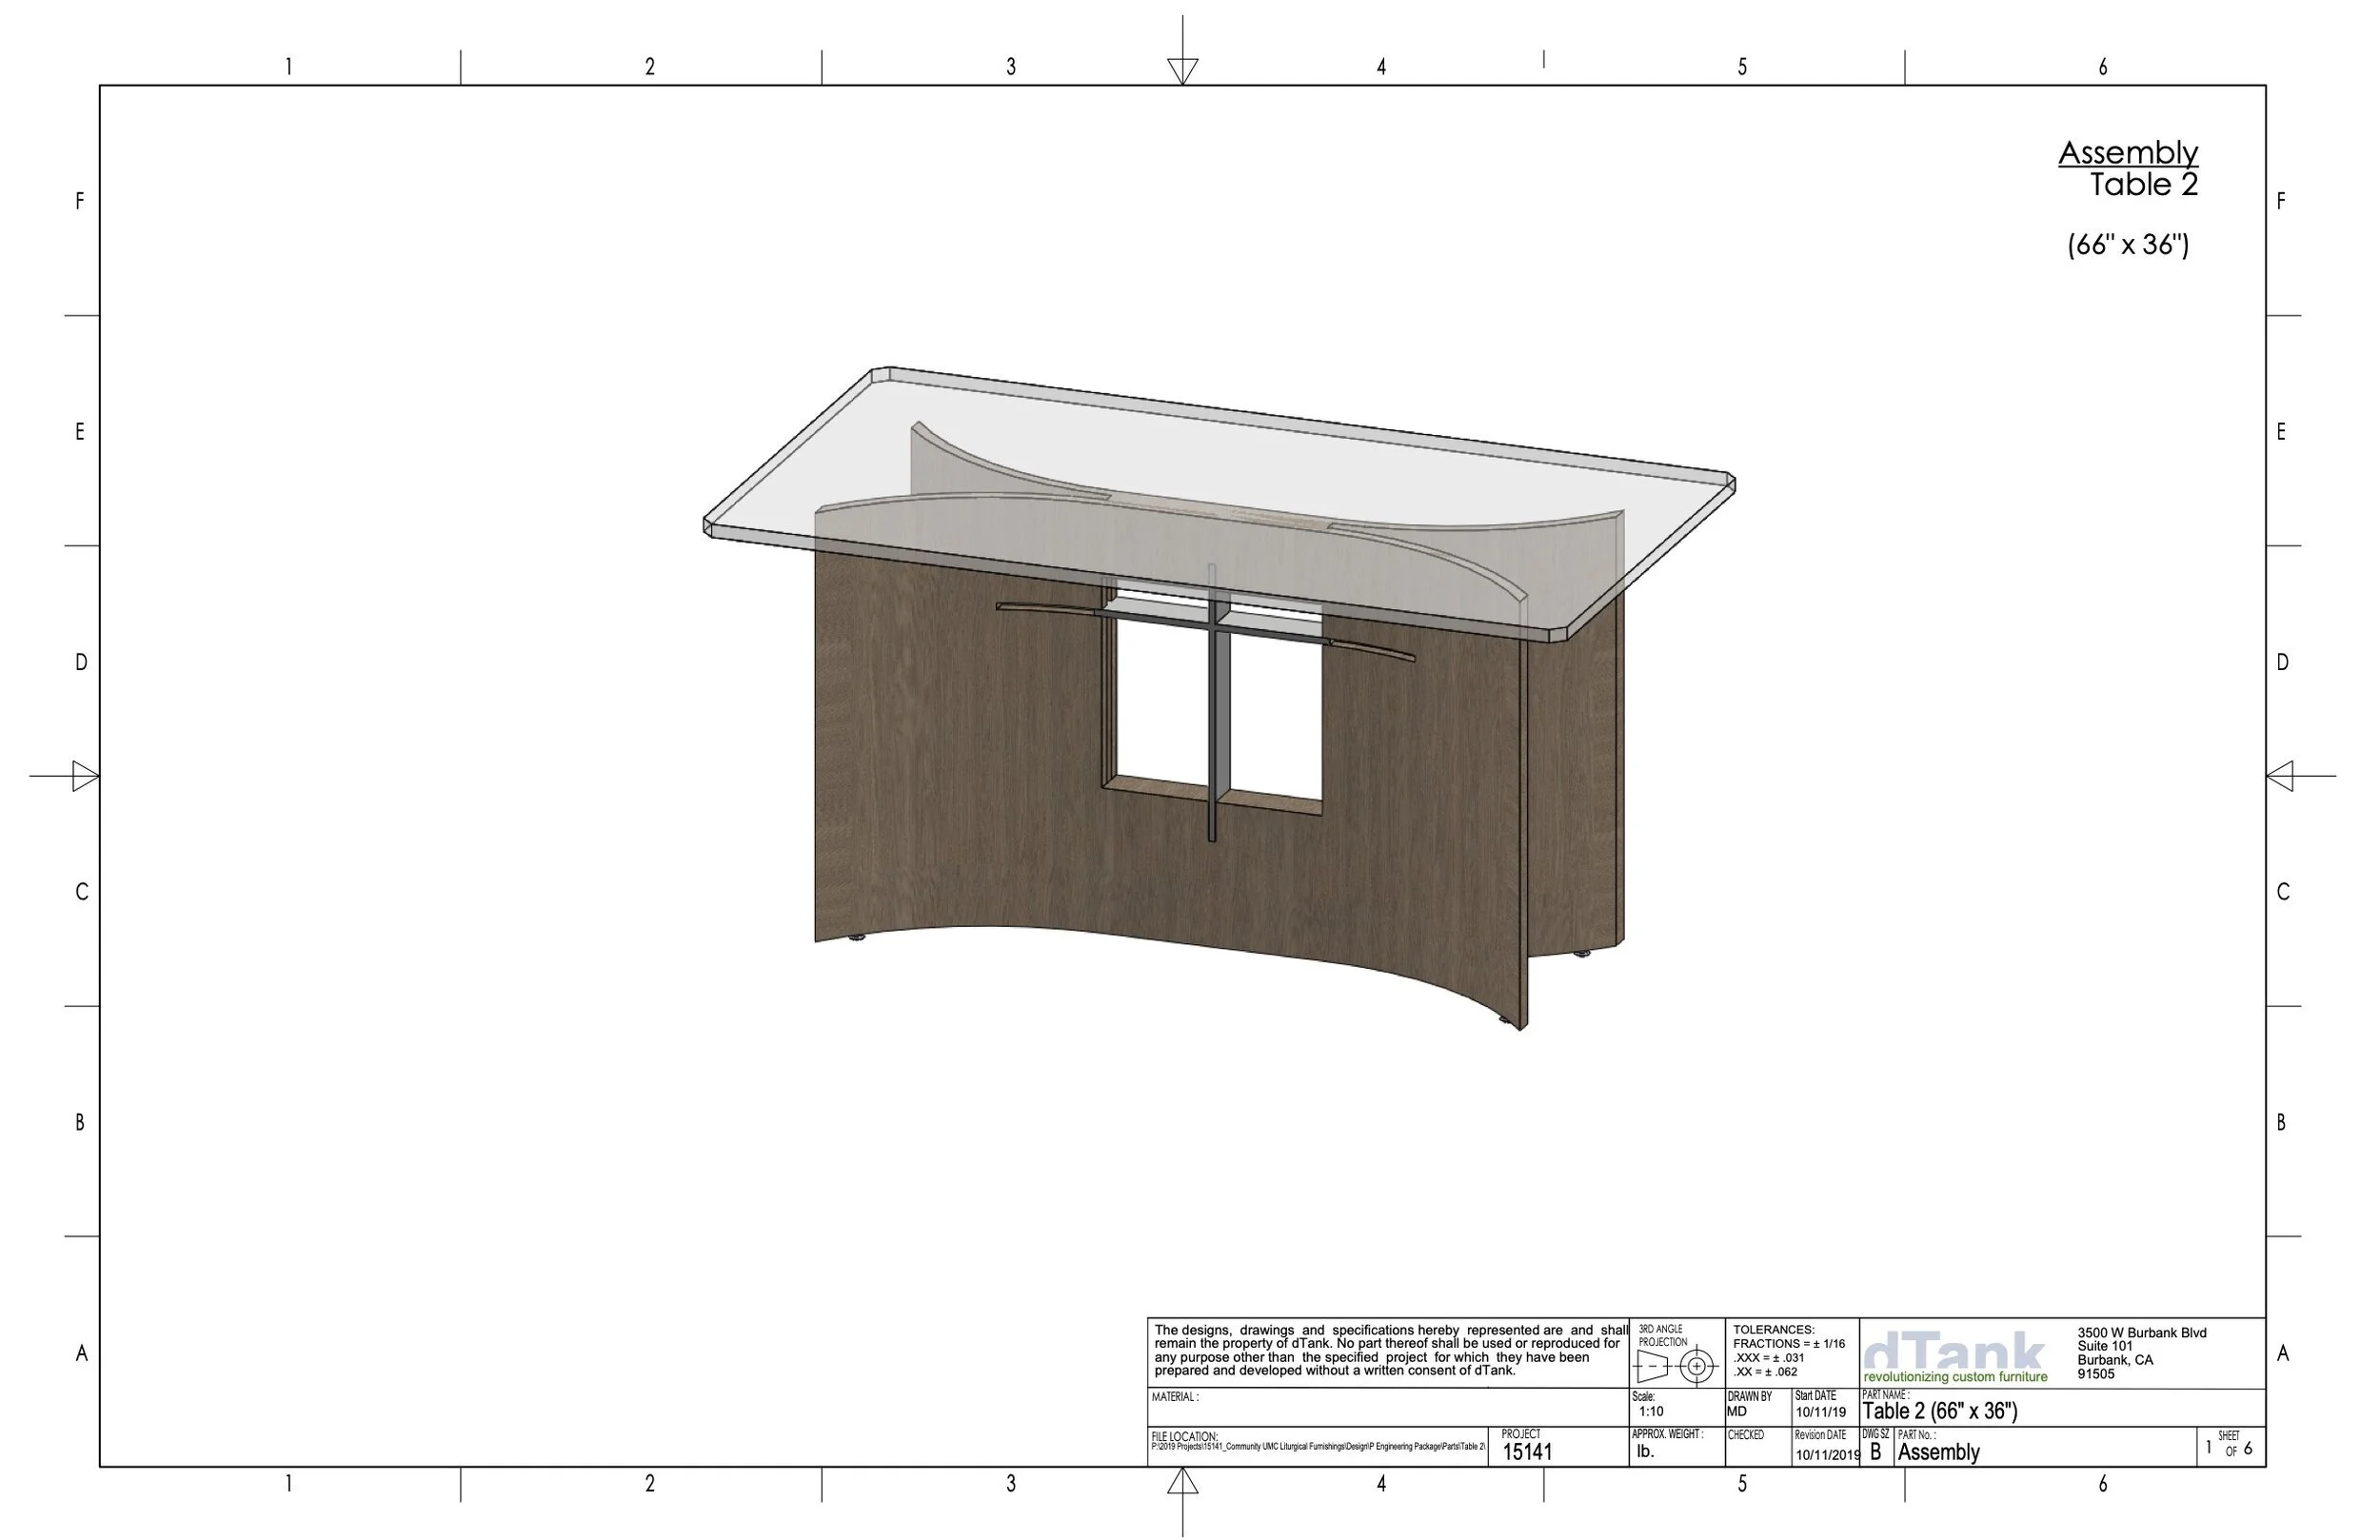Viewport: 2380px width, 1540px height.
Task: Click the Table 2 part name field
Action: [x=1940, y=1411]
